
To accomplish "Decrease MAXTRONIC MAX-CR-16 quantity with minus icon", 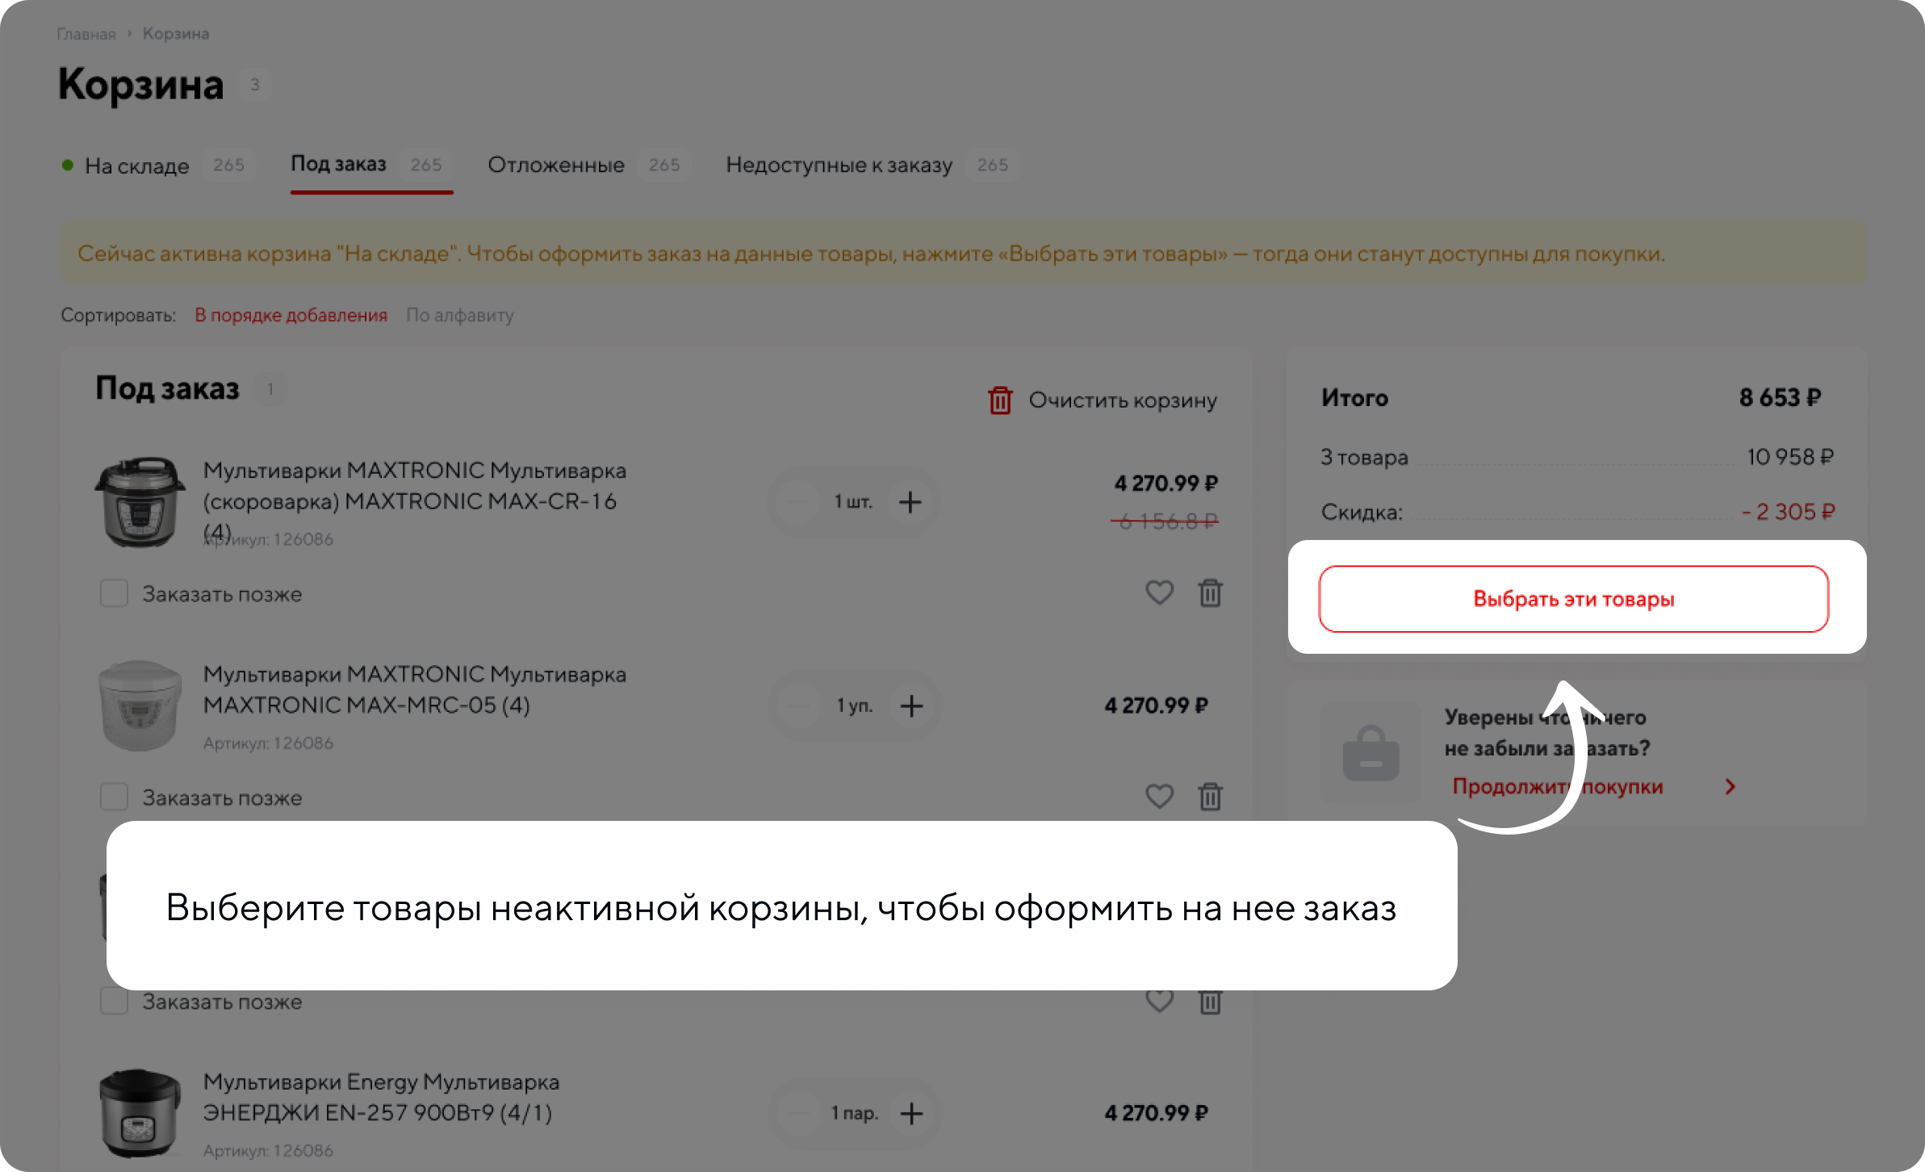I will [x=798, y=502].
